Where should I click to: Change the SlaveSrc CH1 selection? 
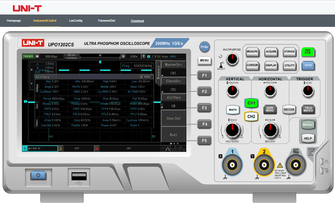click(x=174, y=89)
